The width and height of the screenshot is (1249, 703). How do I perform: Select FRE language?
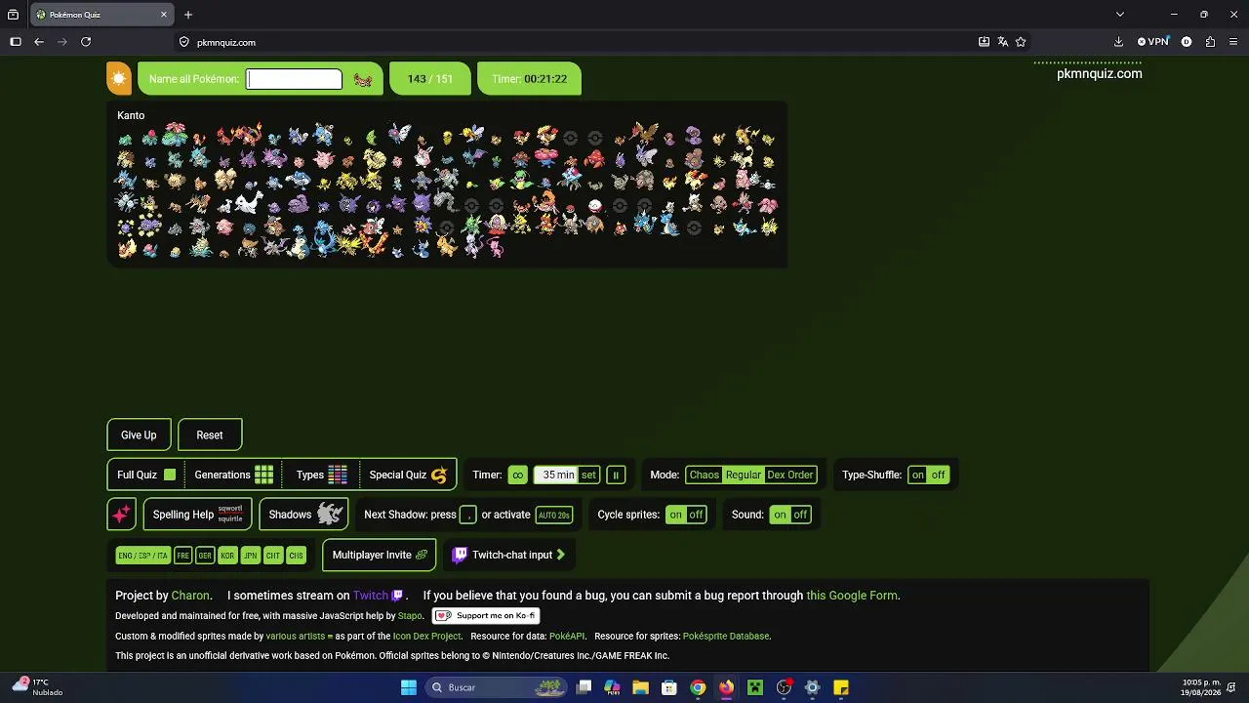click(182, 556)
